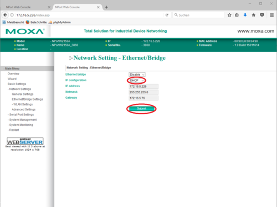Go to the home page icon

(254, 15)
